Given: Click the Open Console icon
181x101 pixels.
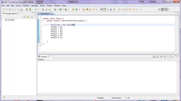Looking at the screenshot, I should pos(170,57).
